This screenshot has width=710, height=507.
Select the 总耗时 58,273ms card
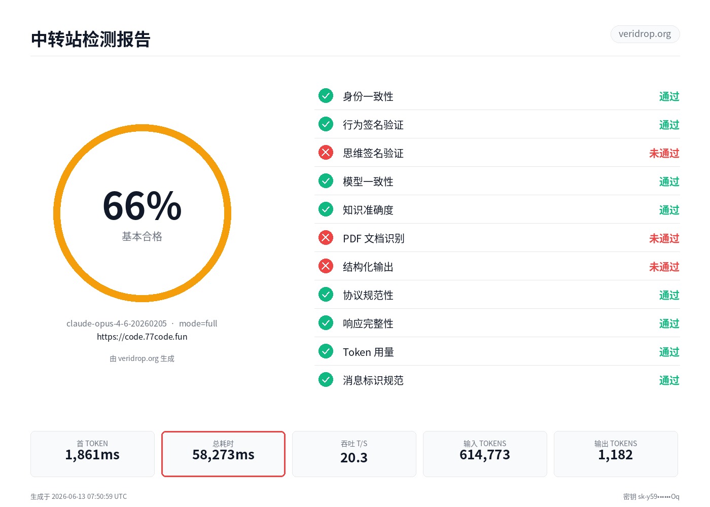point(223,454)
